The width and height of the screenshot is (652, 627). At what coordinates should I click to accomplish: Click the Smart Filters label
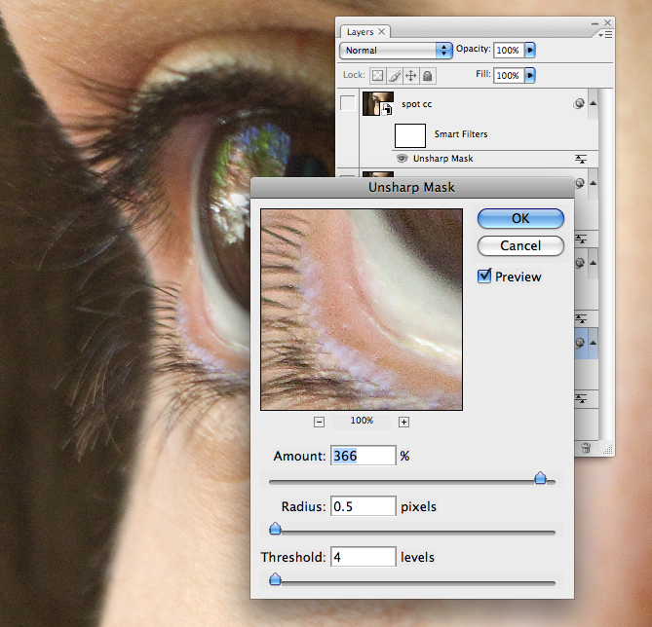[x=461, y=134]
